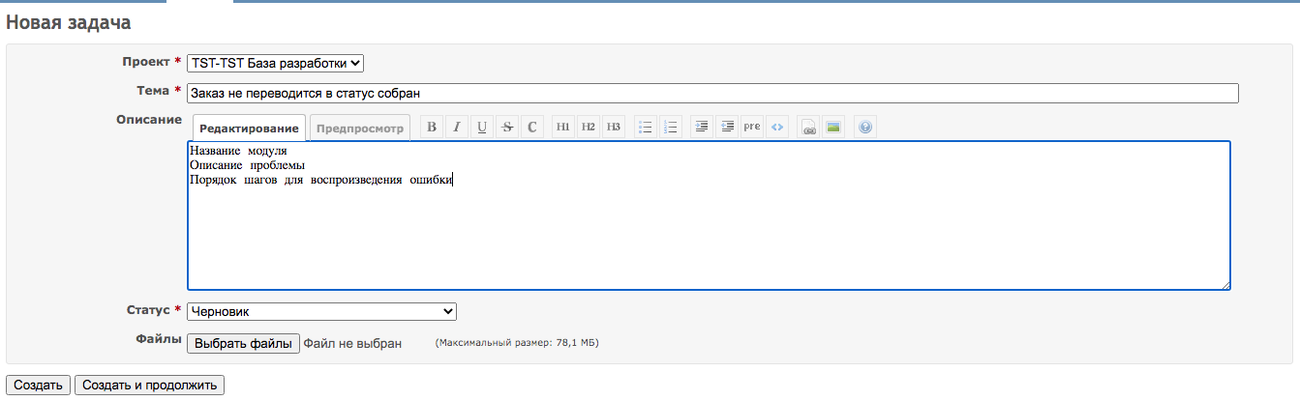The width and height of the screenshot is (1300, 401).
Task: Insert an image into the description
Action: click(x=832, y=127)
